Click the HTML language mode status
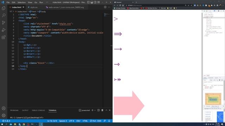 [x=85, y=121]
